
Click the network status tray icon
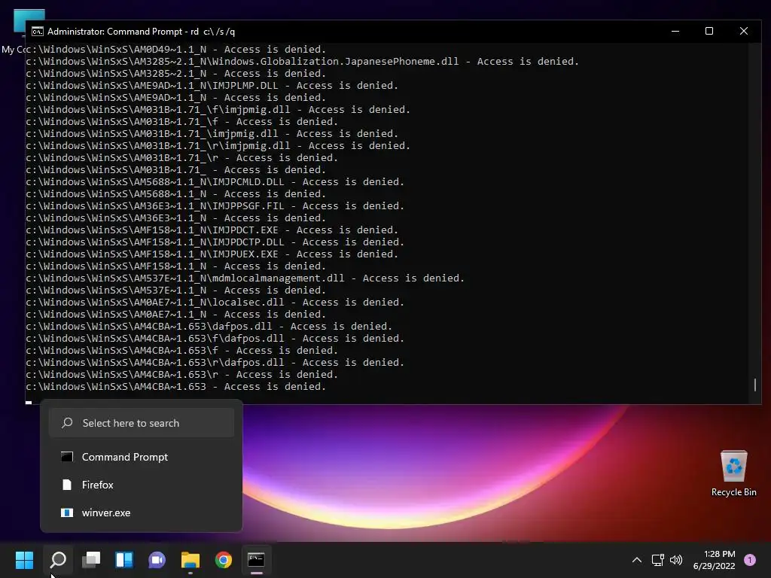coord(657,560)
